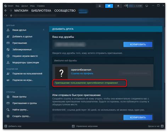Click the group icon beside Ваши группы

8,97
